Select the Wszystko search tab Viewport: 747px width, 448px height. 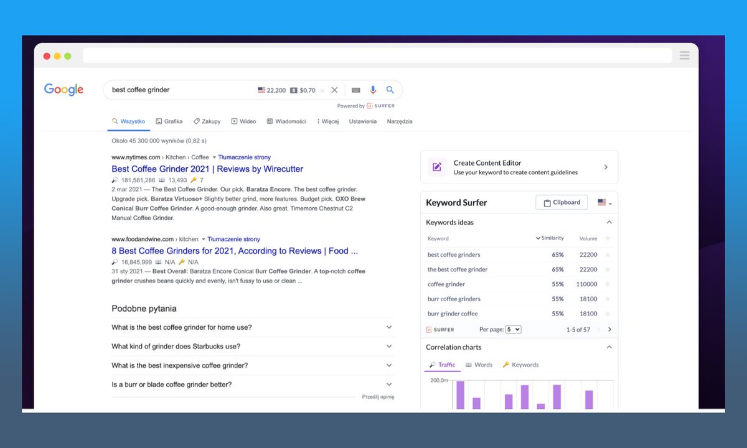click(x=128, y=121)
